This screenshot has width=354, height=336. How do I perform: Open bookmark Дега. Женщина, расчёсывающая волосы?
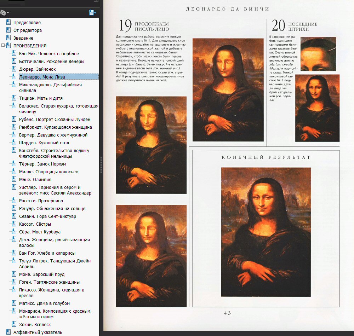pyautogui.click(x=55, y=242)
